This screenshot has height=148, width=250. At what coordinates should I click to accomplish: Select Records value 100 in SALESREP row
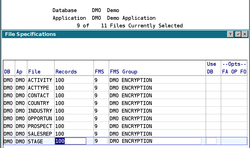coord(60,134)
